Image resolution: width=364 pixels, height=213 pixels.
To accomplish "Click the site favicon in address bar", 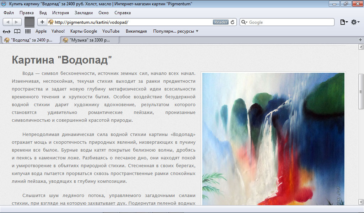I will 51,22.
